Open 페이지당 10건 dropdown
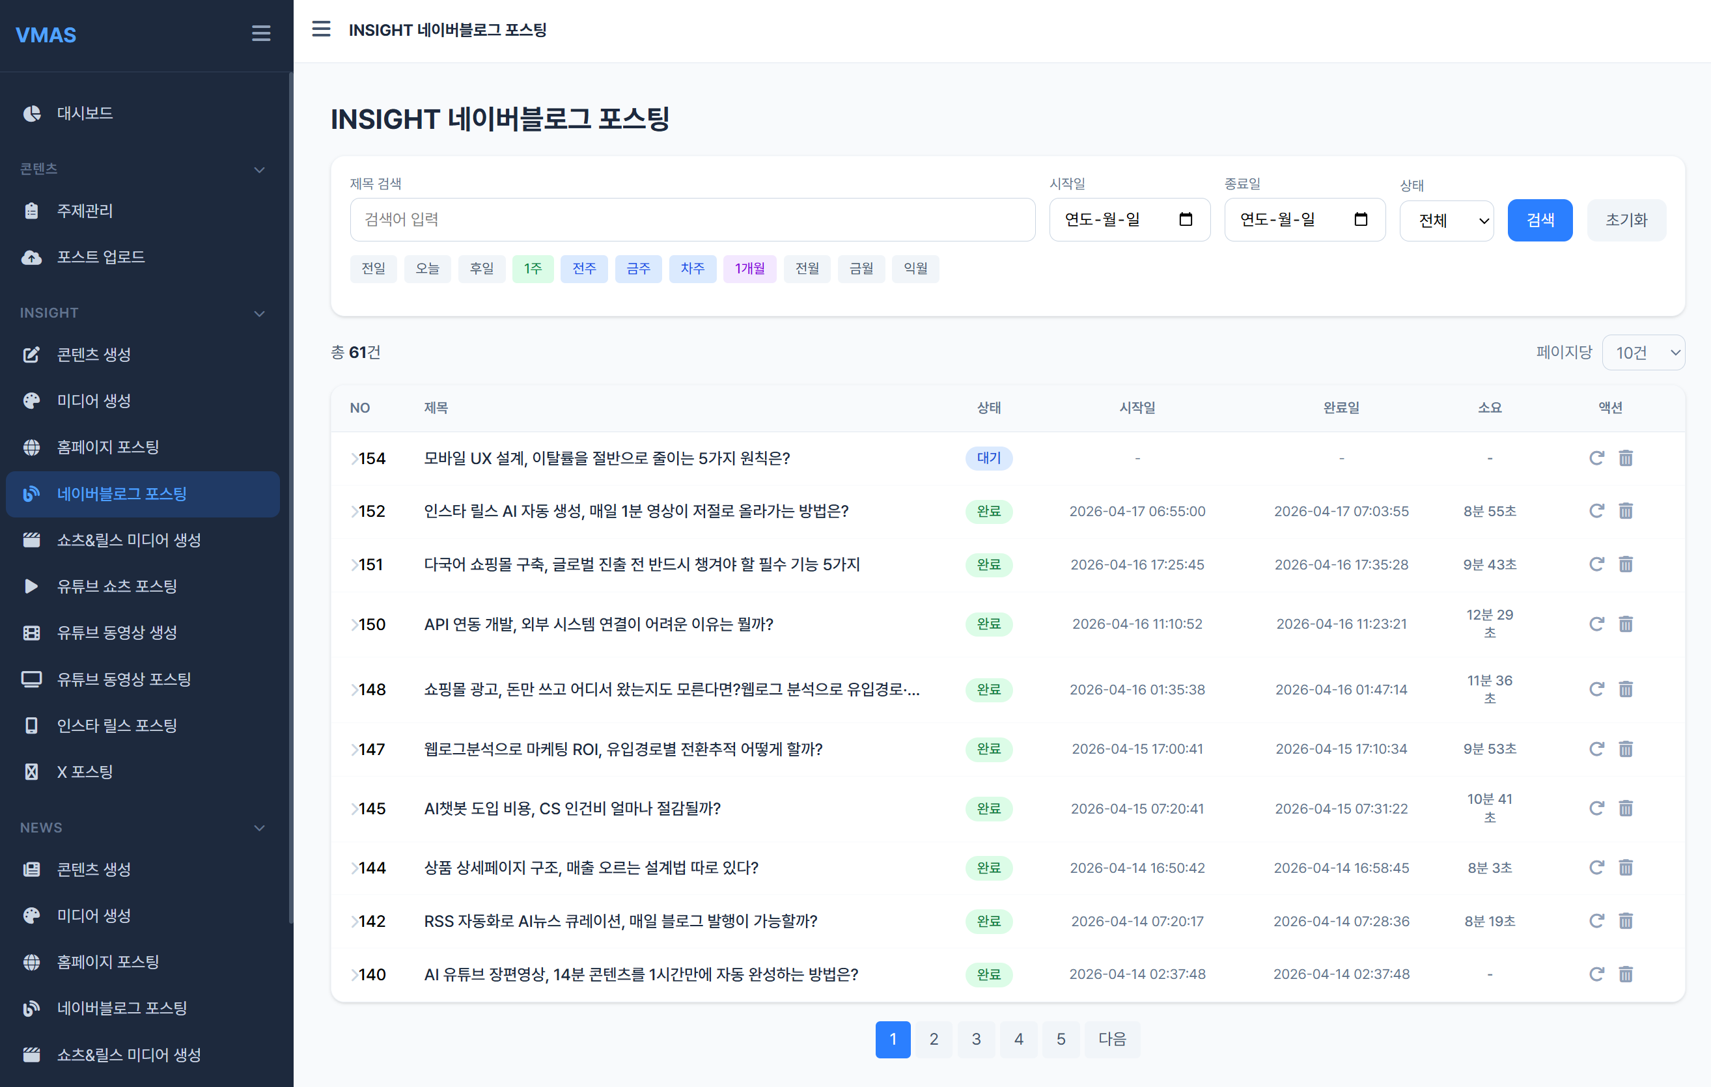The width and height of the screenshot is (1711, 1087). coord(1643,352)
